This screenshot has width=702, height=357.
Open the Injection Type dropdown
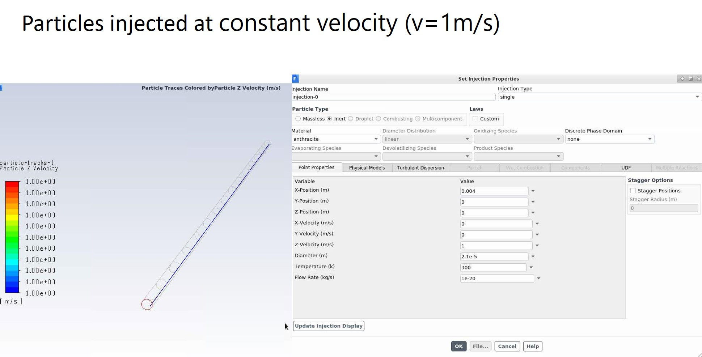[x=600, y=97]
